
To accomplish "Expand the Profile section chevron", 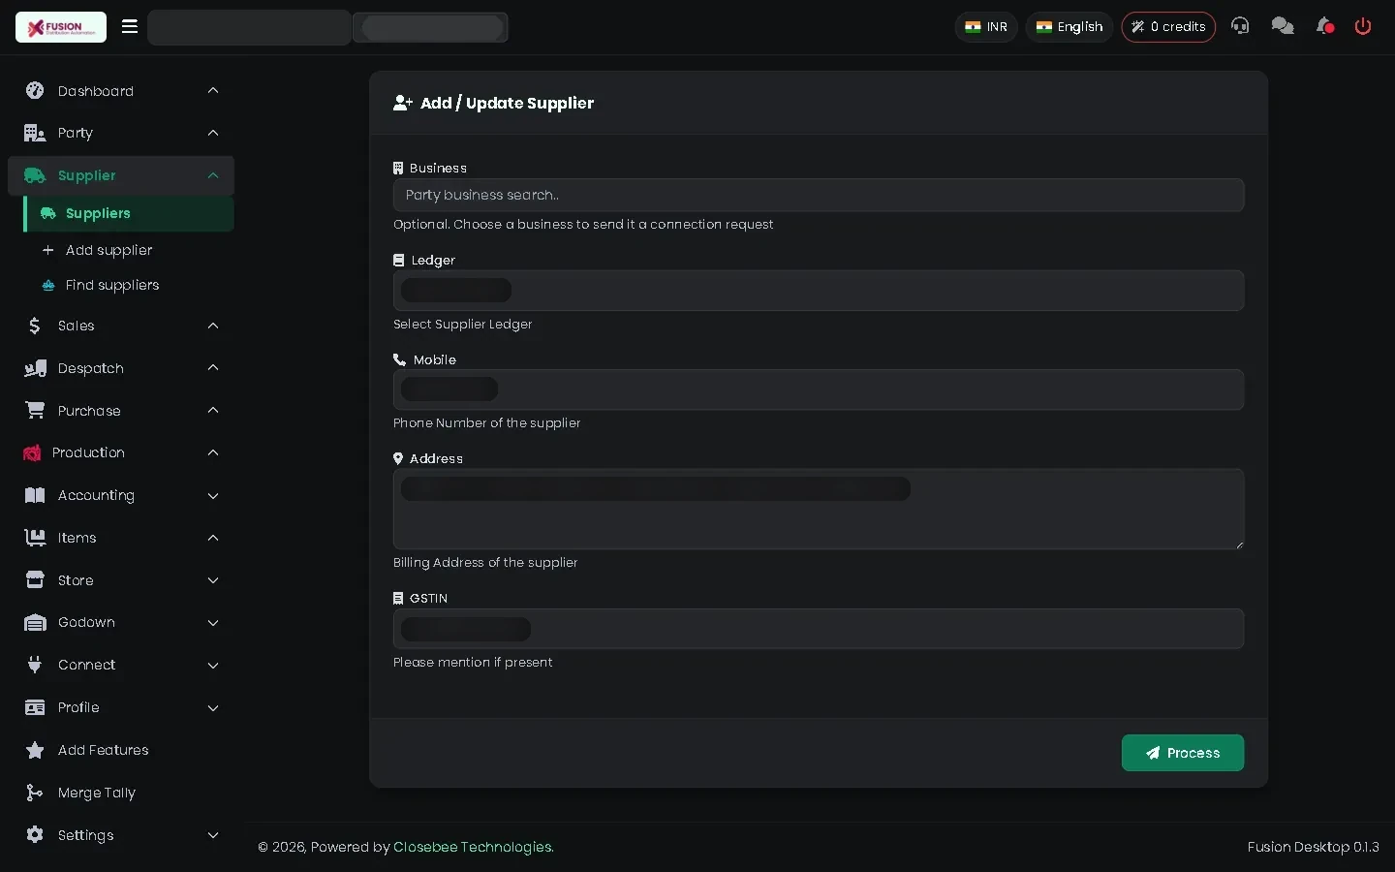I will [213, 708].
